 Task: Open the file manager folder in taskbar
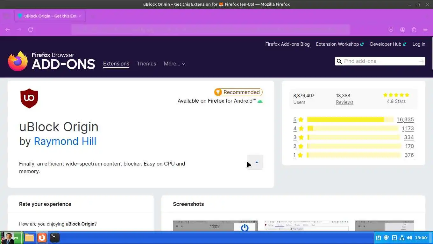(29, 238)
